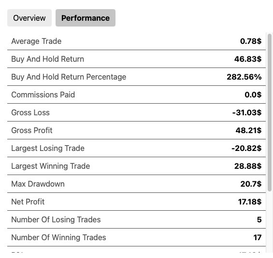Click the vertical scrollbar thumb

click(x=270, y=112)
